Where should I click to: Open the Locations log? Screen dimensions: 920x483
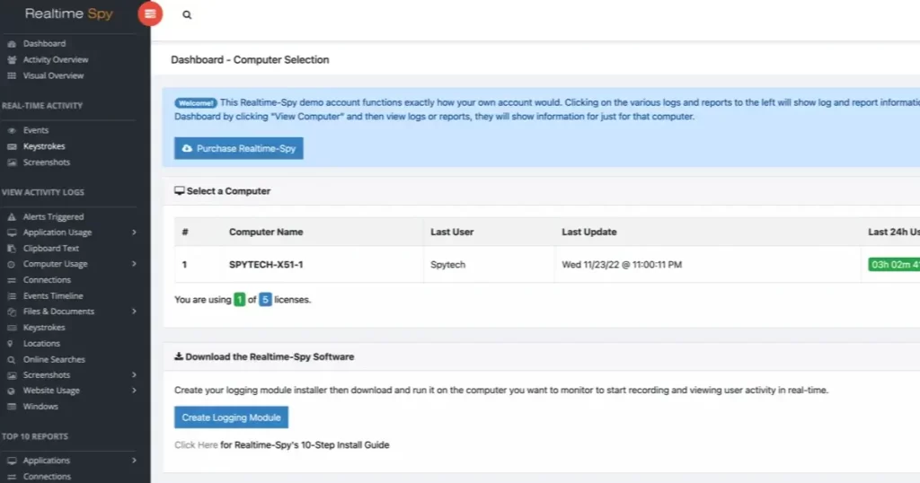[41, 344]
